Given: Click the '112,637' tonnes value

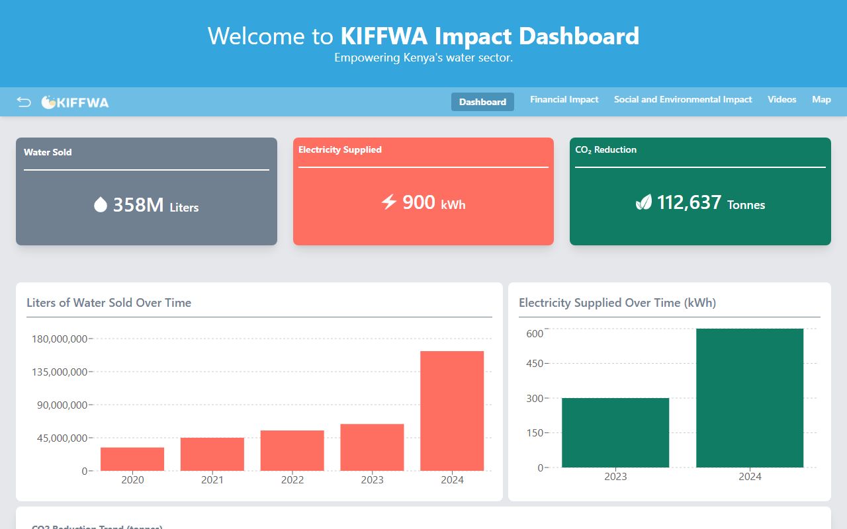Looking at the screenshot, I should tap(689, 202).
